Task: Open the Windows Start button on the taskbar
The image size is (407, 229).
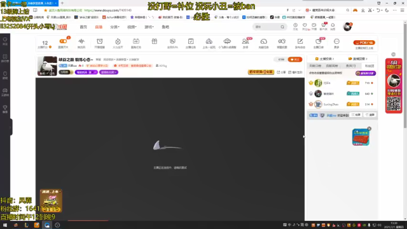Action: tap(5, 225)
